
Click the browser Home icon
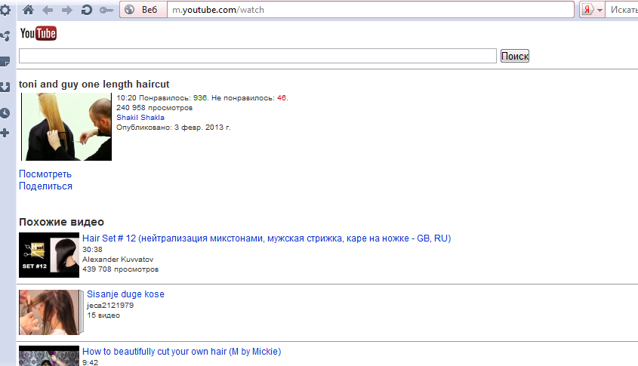pyautogui.click(x=28, y=10)
